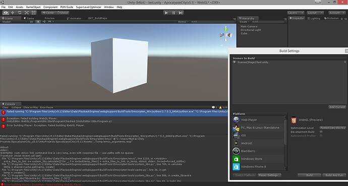Open the Hierarchy panel options menu
The height and width of the screenshot is (186, 348).
[285, 19]
